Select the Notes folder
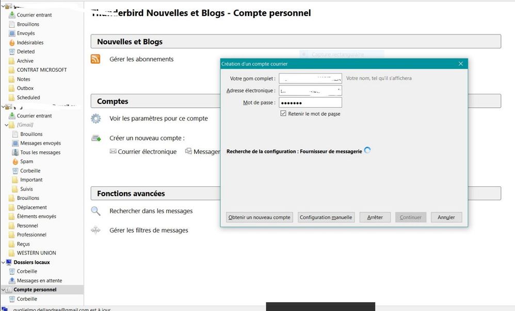The height and width of the screenshot is (311, 515). click(x=23, y=79)
